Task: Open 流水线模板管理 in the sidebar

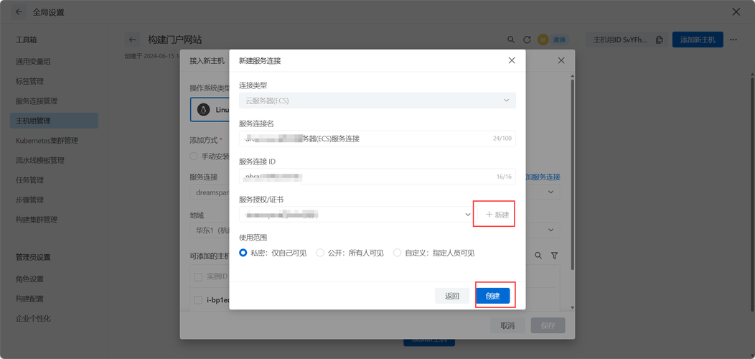Action: click(x=40, y=160)
